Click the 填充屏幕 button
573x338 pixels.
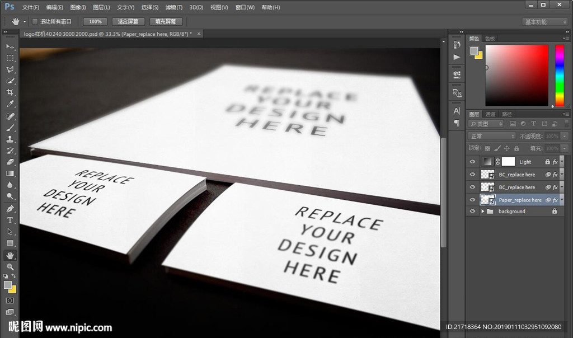coord(166,22)
